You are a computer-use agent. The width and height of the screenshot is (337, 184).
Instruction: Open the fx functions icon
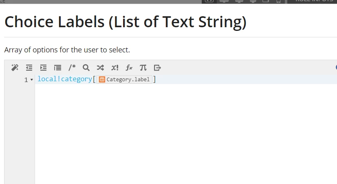[x=129, y=68]
